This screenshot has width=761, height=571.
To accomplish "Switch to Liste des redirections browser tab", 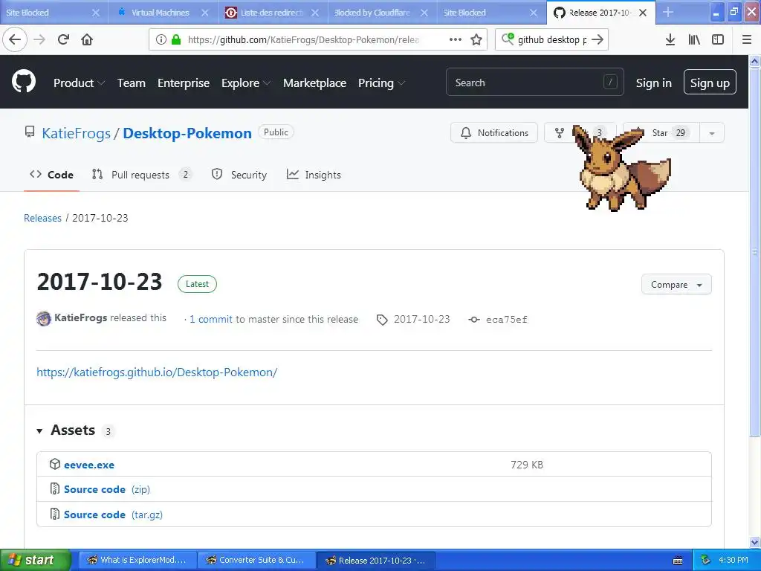I will coord(272,13).
